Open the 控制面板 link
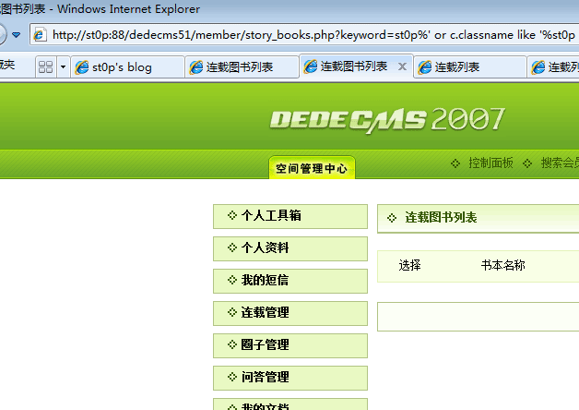The image size is (579, 410). click(x=490, y=163)
